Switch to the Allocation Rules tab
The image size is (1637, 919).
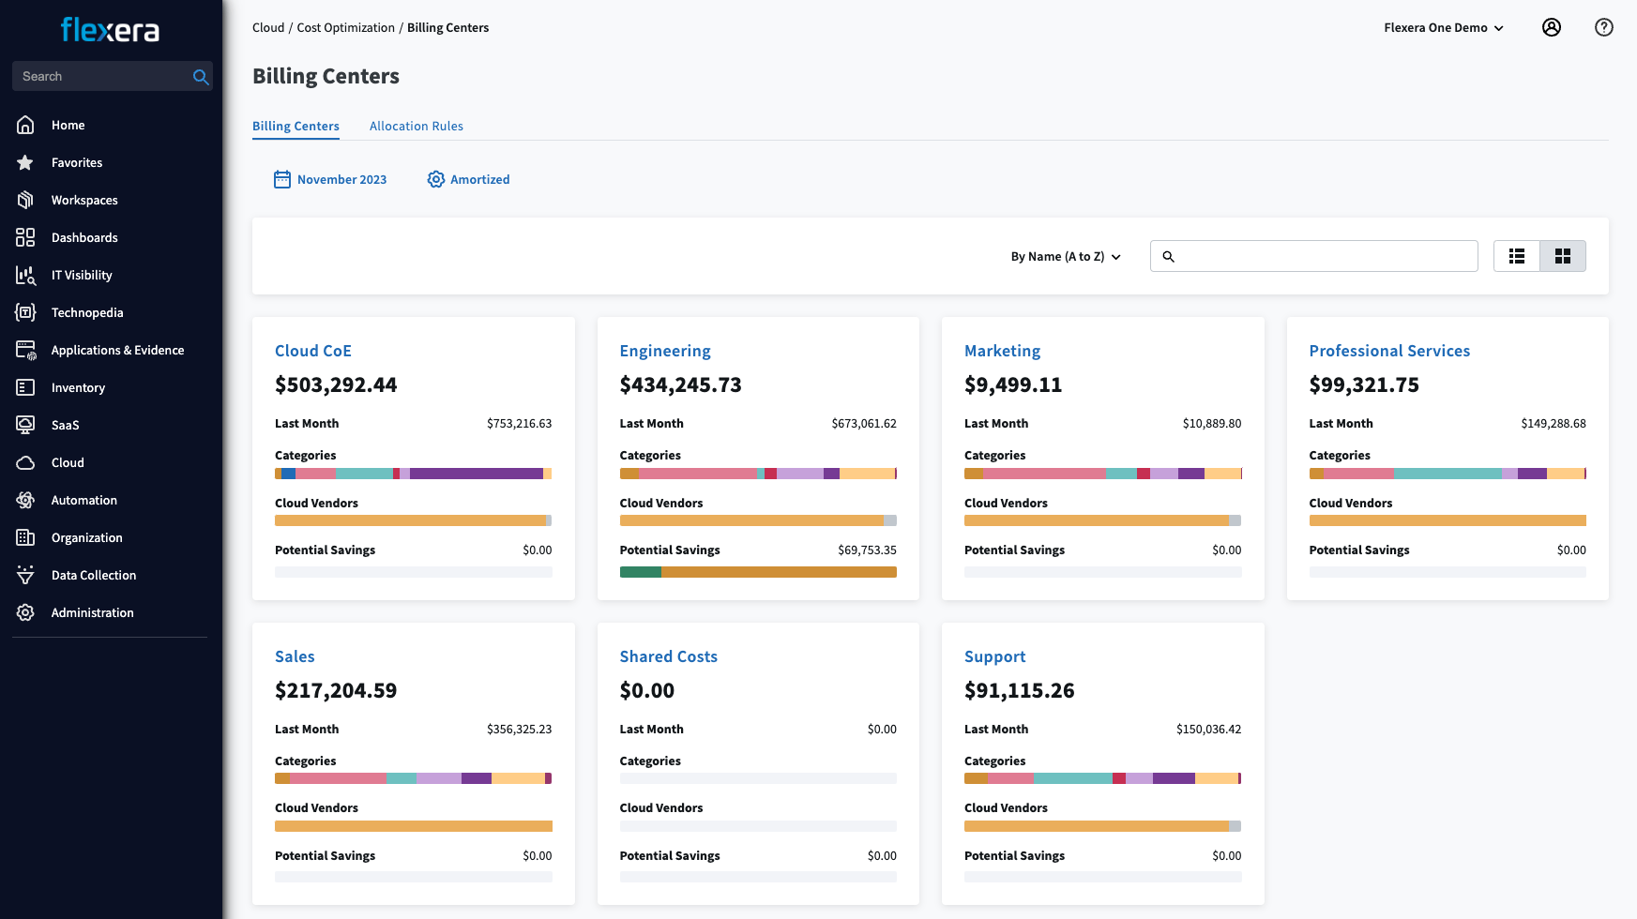pos(416,126)
